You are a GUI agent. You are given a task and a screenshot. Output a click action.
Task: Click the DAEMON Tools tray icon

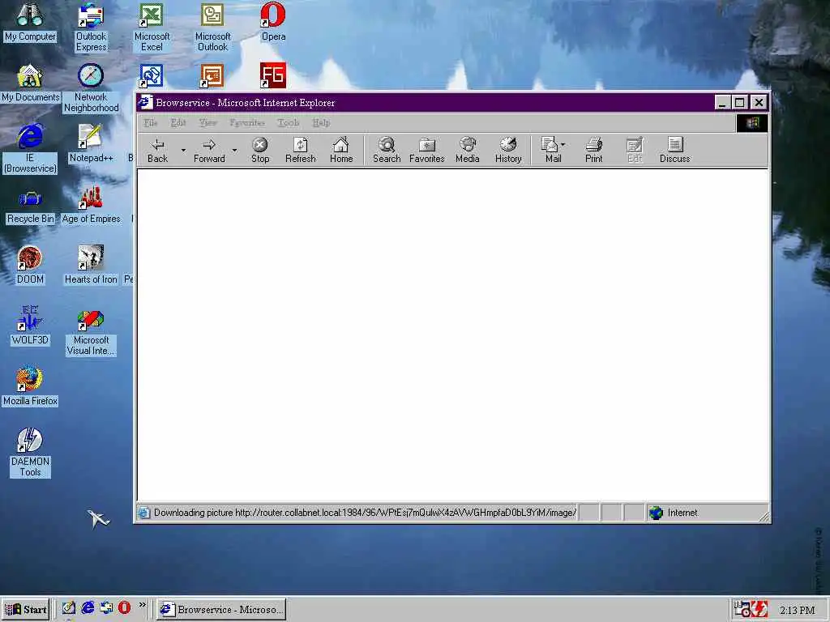point(760,609)
